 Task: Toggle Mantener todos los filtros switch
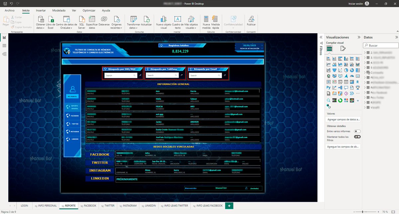coord(357,137)
